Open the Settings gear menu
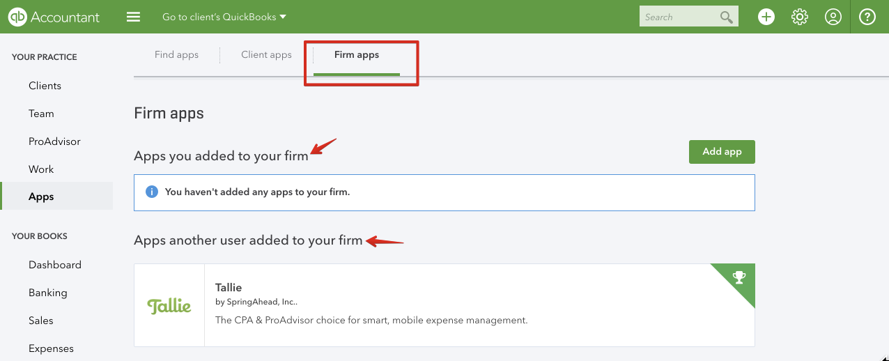This screenshot has width=889, height=361. click(800, 17)
